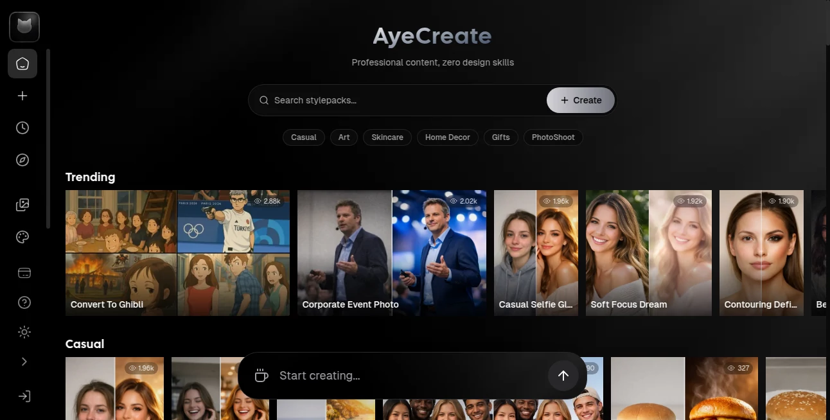Open the Explore compass icon in sidebar
The height and width of the screenshot is (420, 830).
pos(22,159)
